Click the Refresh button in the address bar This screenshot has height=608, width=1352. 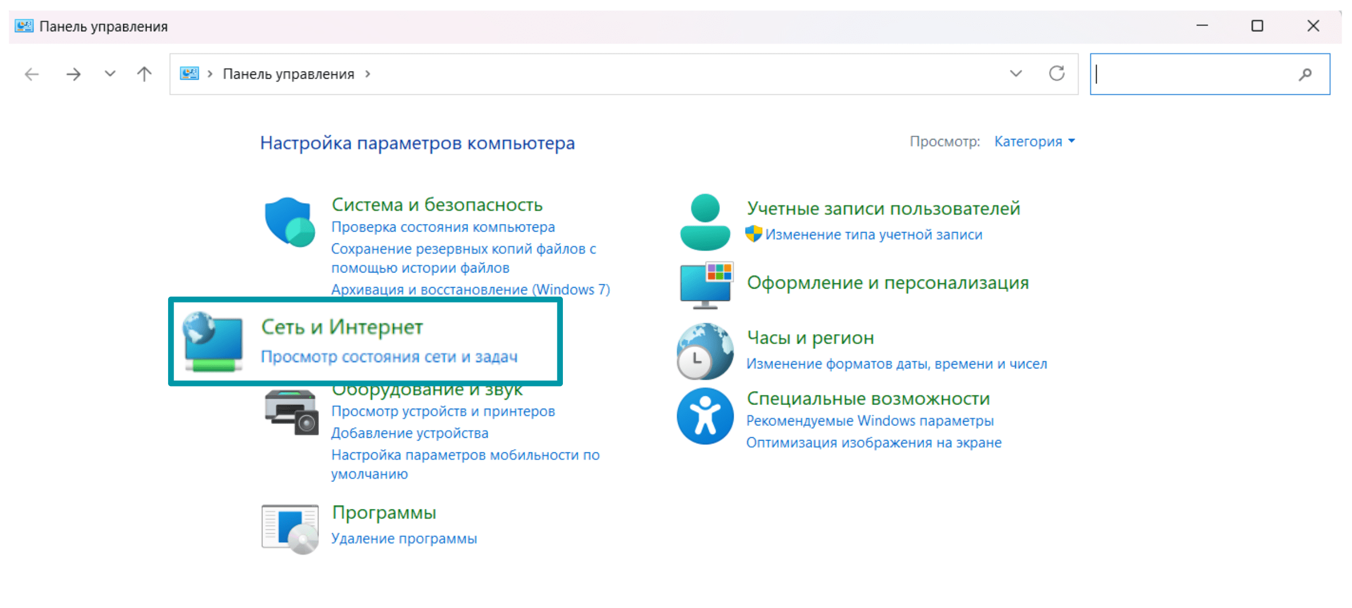[x=1057, y=74]
